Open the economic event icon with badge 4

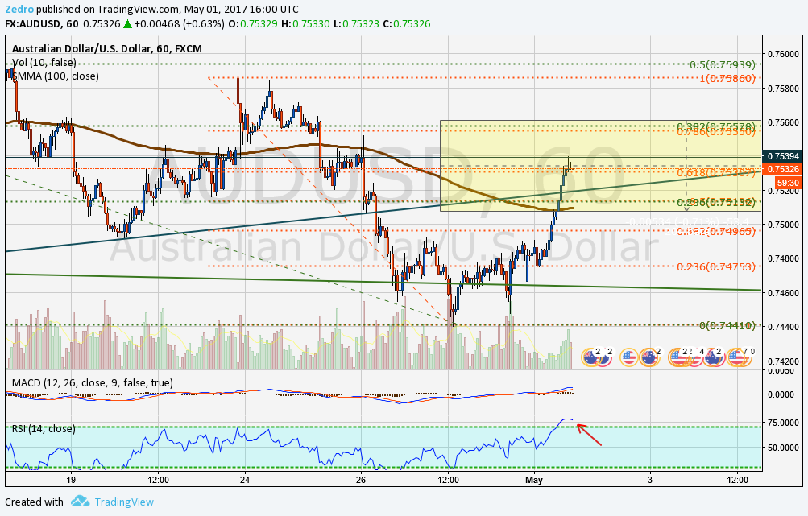pyautogui.click(x=697, y=358)
